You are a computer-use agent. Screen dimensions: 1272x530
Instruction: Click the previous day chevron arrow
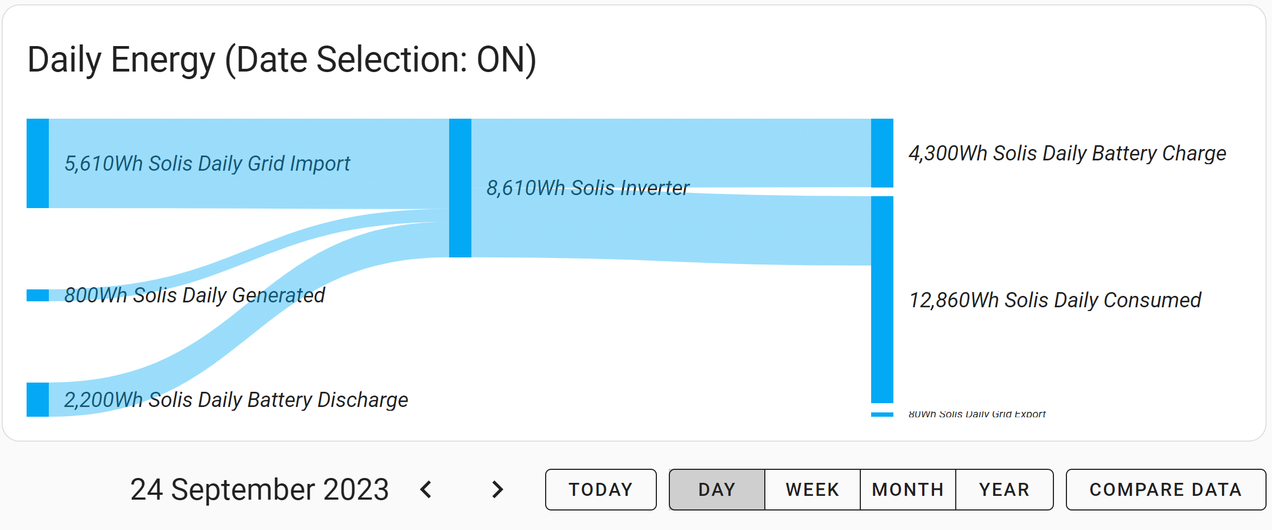426,489
